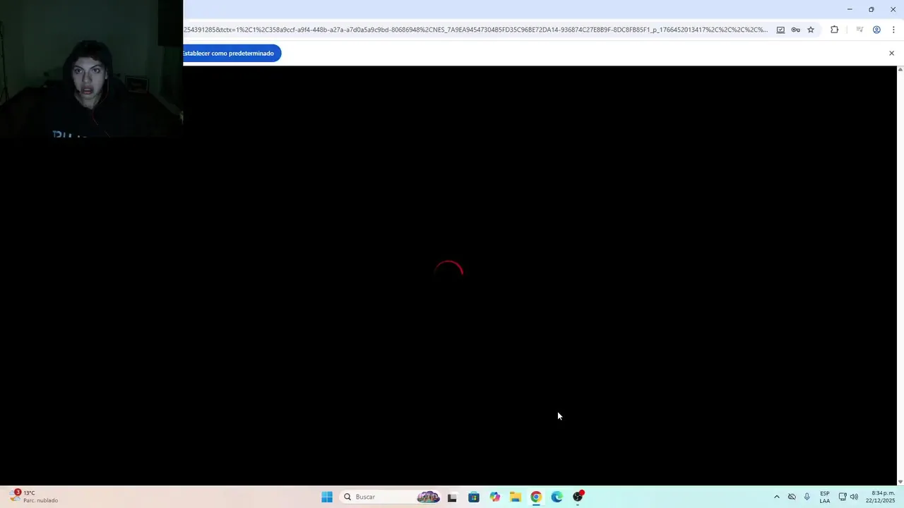Open the Chrome profile avatar
The height and width of the screenshot is (508, 904).
click(876, 30)
